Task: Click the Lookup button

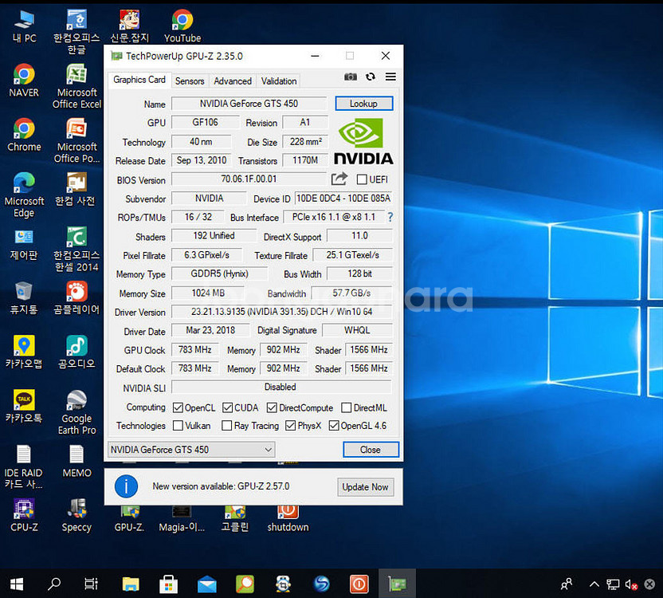Action: [363, 104]
